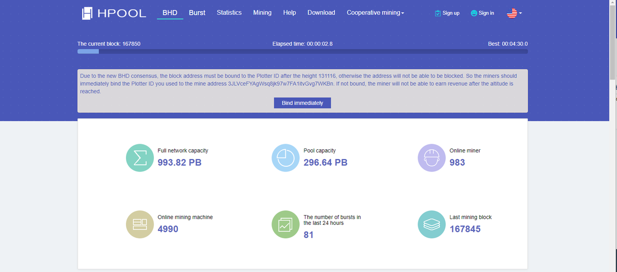The image size is (617, 272).
Task: Click the bursts count 81
Action: [x=308, y=235]
